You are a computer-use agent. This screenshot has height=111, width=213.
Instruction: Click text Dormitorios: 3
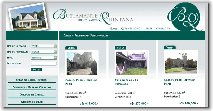(x=123, y=97)
